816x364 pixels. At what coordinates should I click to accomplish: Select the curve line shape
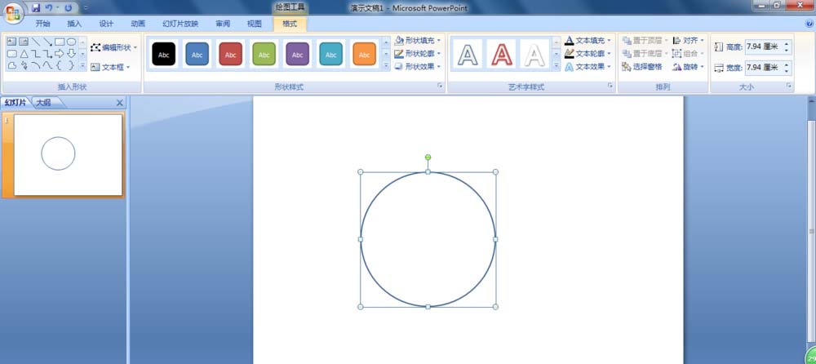click(35, 65)
